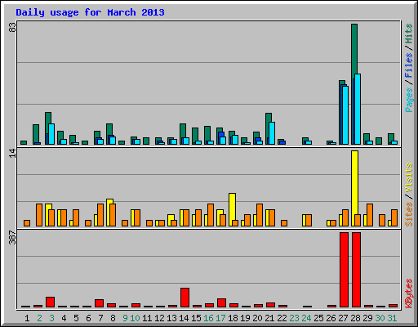The height and width of the screenshot is (327, 418).
Task: Click the cyan 'Pages' legend word
Action: (x=409, y=100)
